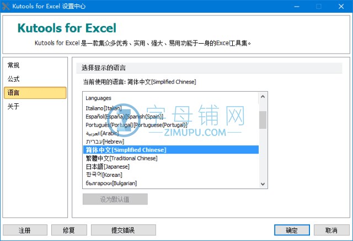Click the language list scroll-up arrow
353x241 pixels.
coord(263,97)
